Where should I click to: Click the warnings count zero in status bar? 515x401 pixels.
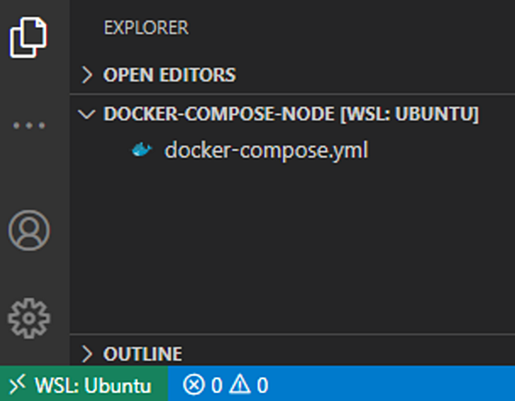point(263,385)
